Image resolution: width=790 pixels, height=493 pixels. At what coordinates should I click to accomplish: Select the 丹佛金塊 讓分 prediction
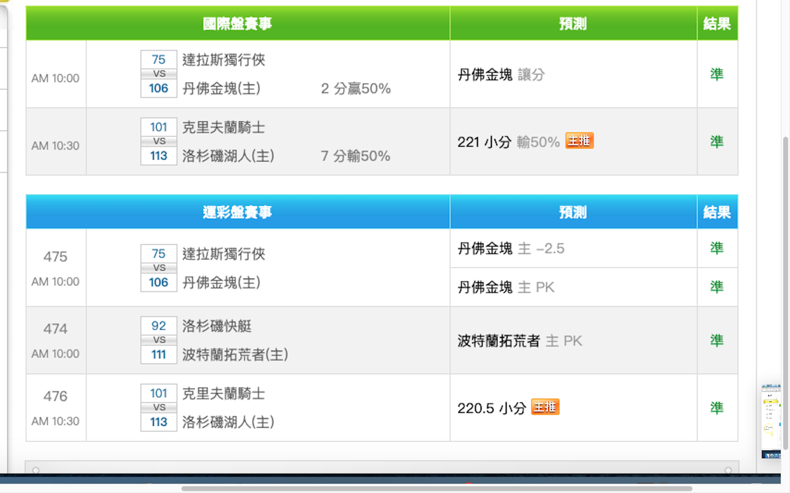pos(501,75)
